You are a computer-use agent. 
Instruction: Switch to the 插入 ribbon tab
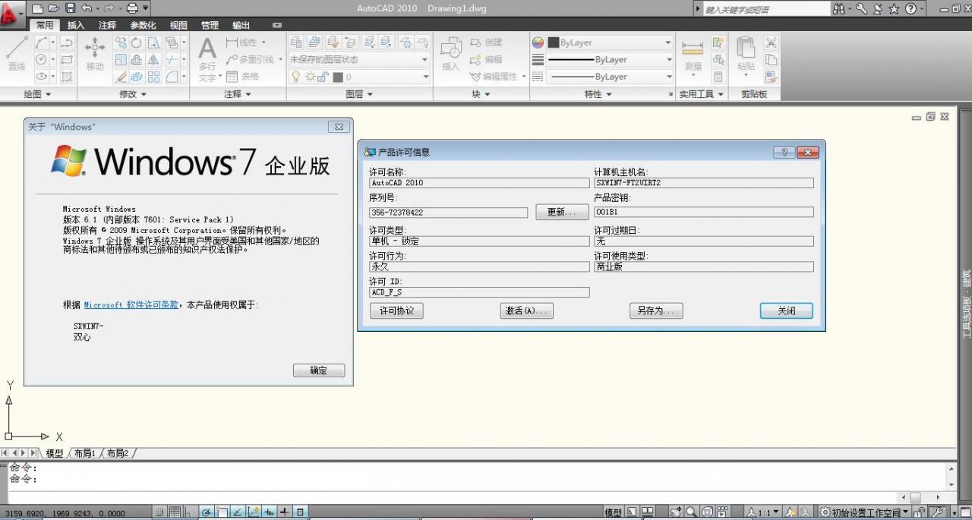click(x=76, y=25)
